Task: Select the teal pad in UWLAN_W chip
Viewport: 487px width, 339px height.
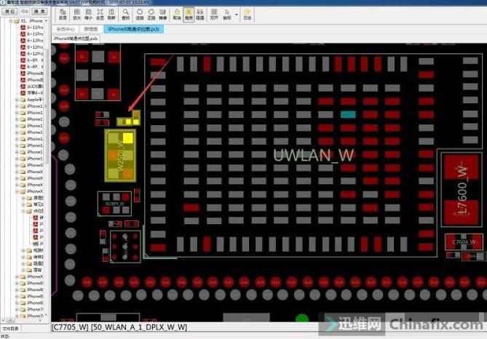Action: click(348, 114)
